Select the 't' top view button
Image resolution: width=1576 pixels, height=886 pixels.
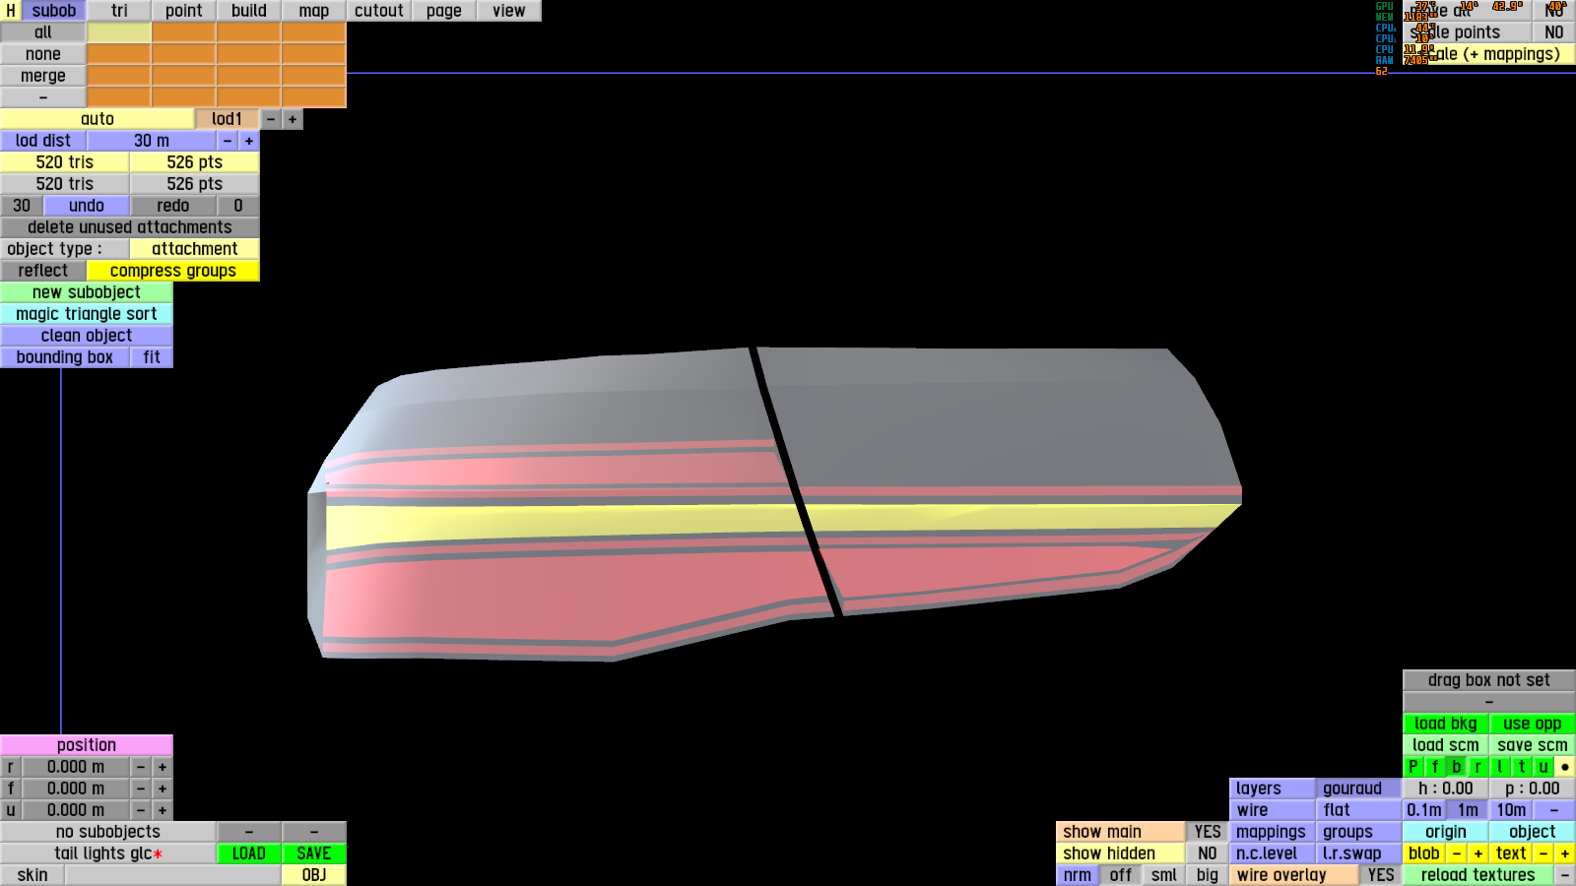coord(1522,767)
